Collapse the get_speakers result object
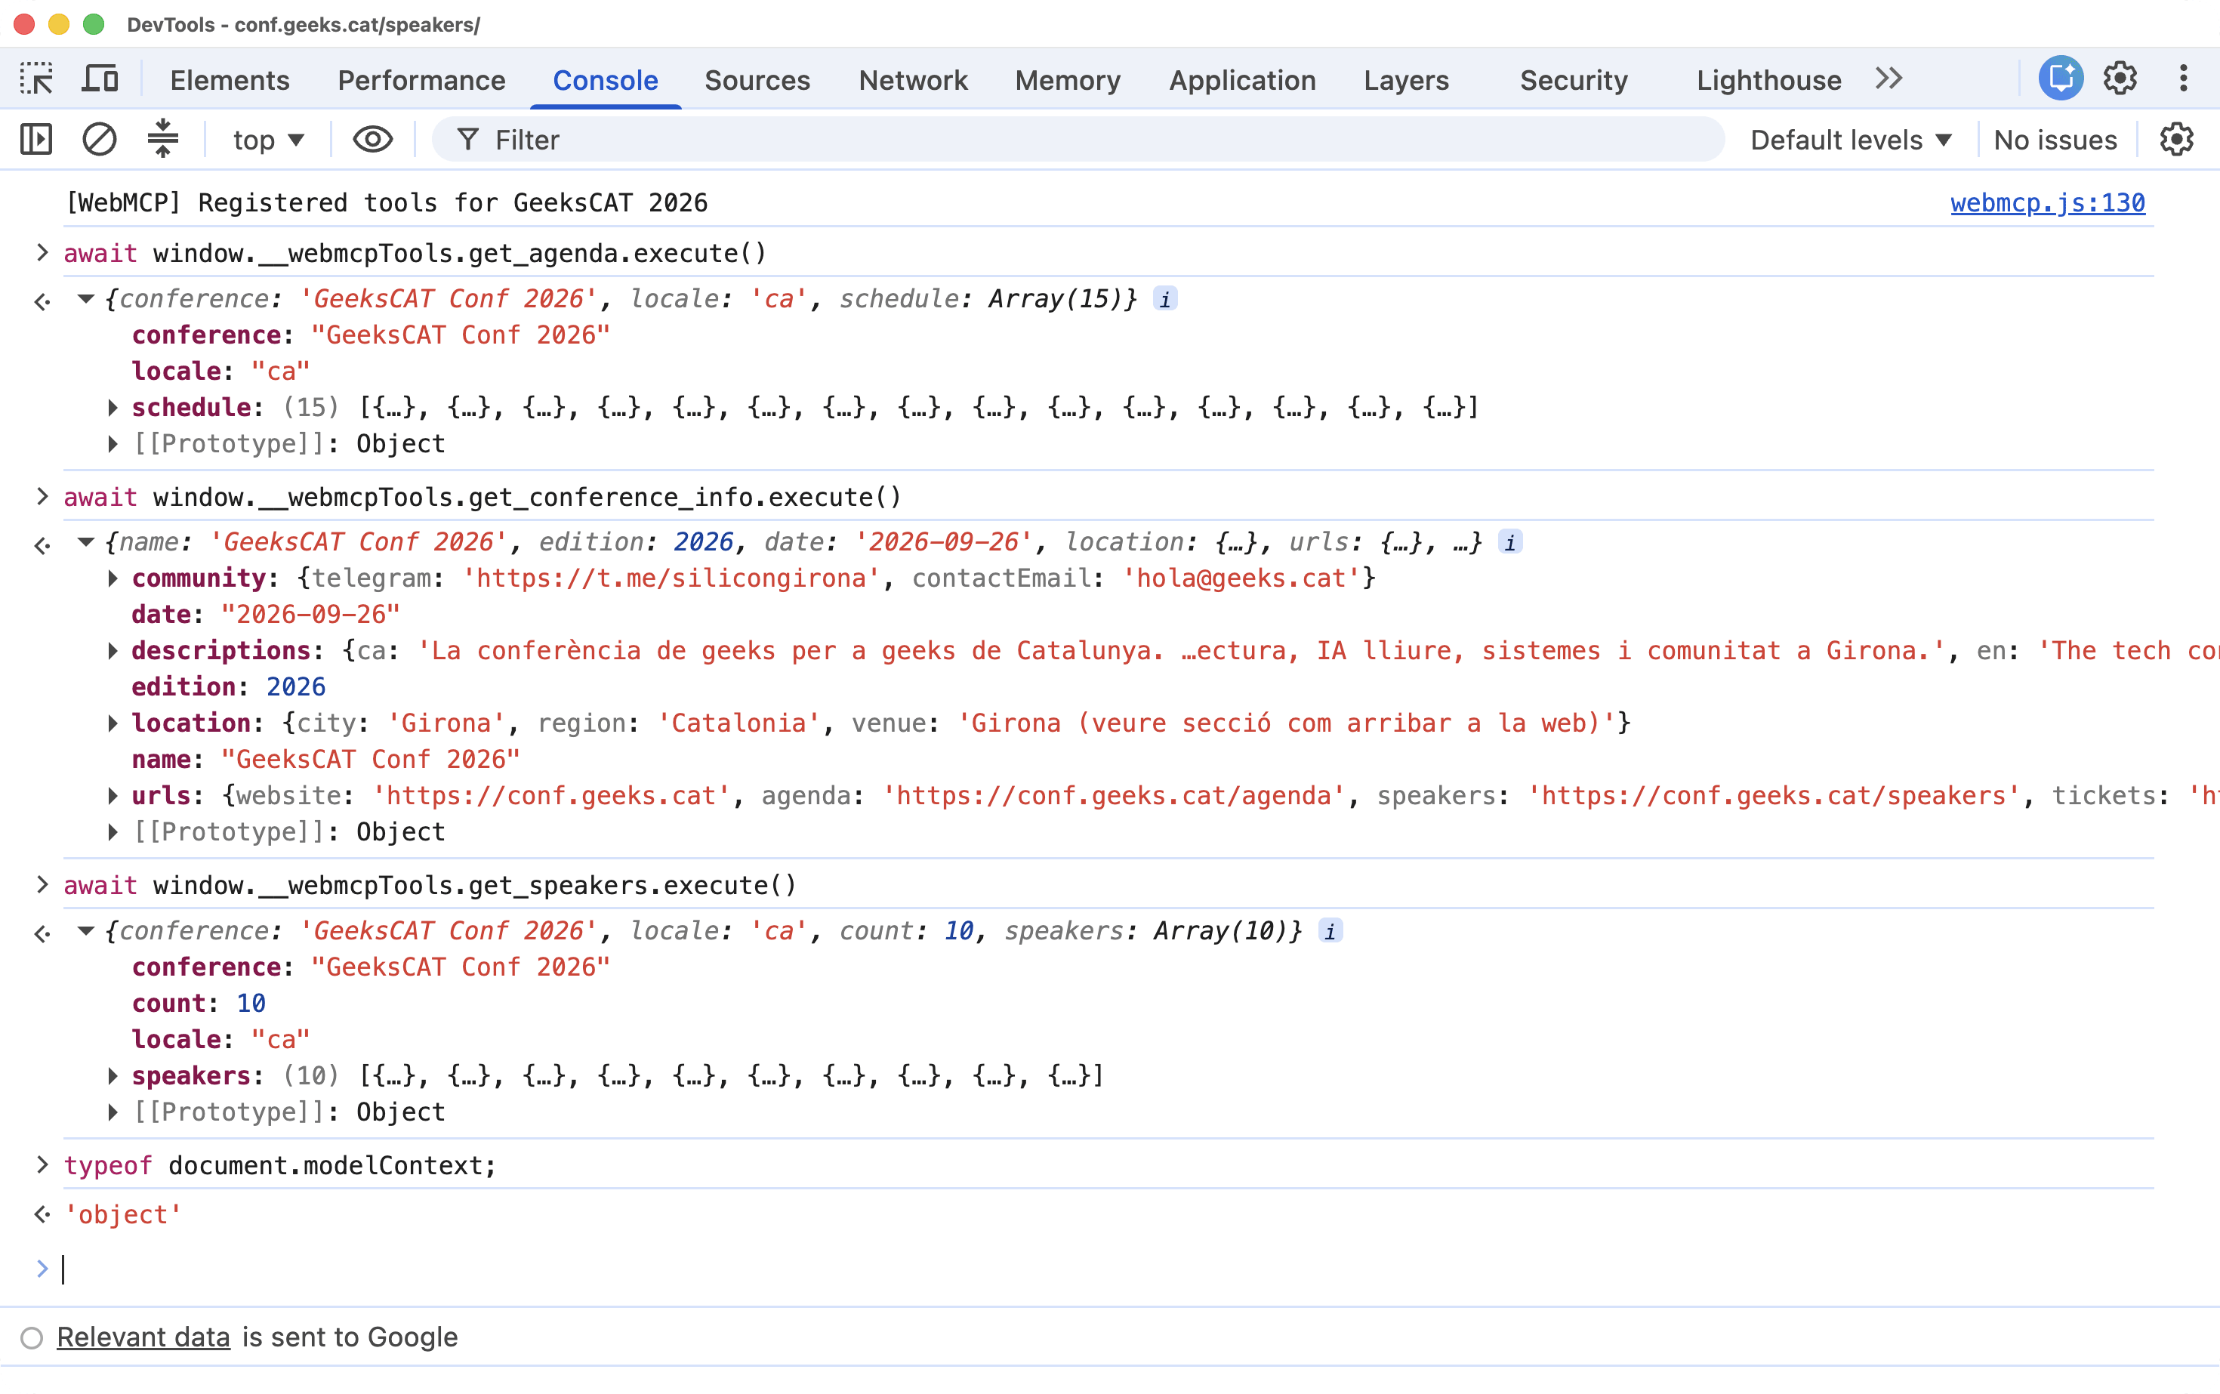 86,931
